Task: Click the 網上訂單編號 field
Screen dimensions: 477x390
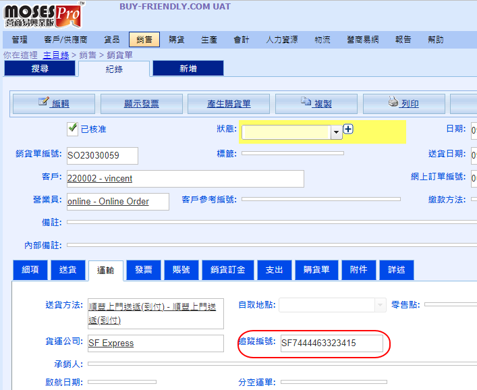Action: pyautogui.click(x=474, y=178)
